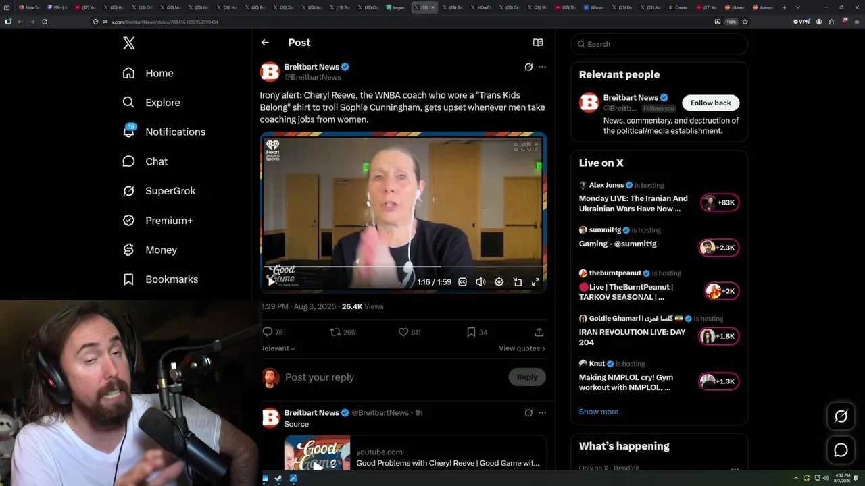Click Grok icon on the Source reply
The height and width of the screenshot is (486, 865).
528,412
